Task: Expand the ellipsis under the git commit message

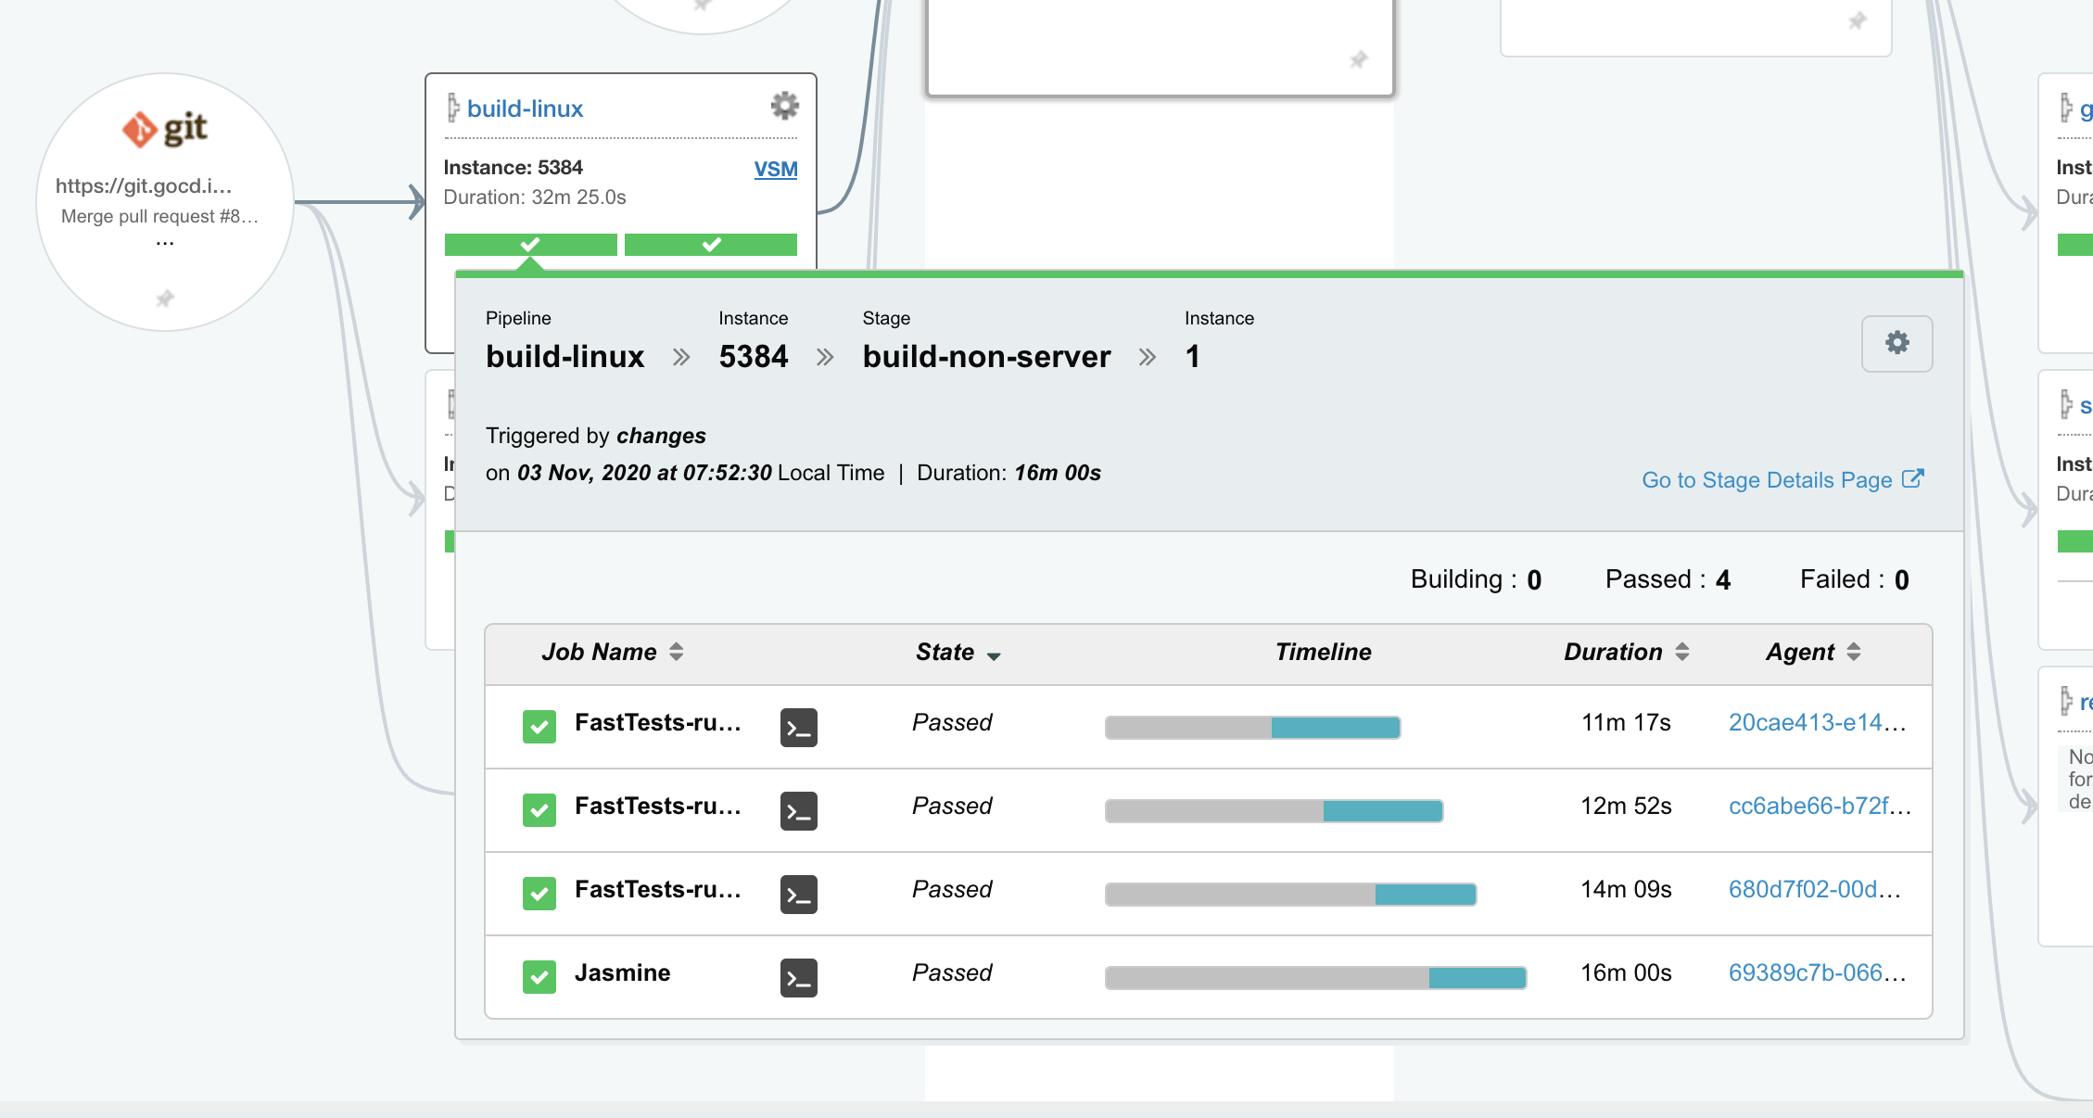Action: tap(165, 244)
